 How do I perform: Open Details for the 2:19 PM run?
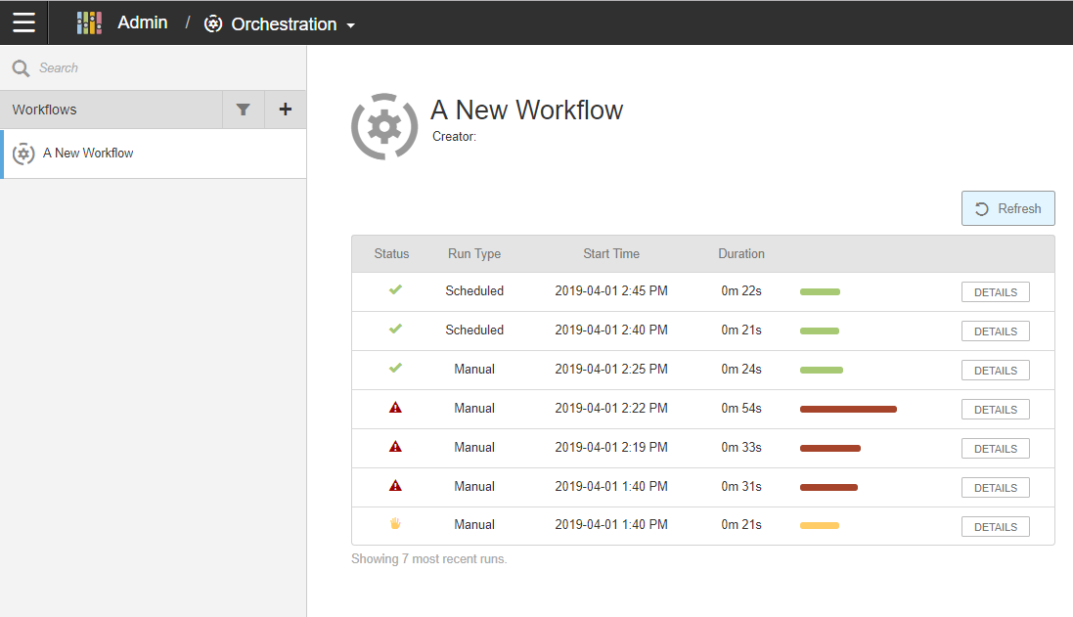pyautogui.click(x=995, y=449)
